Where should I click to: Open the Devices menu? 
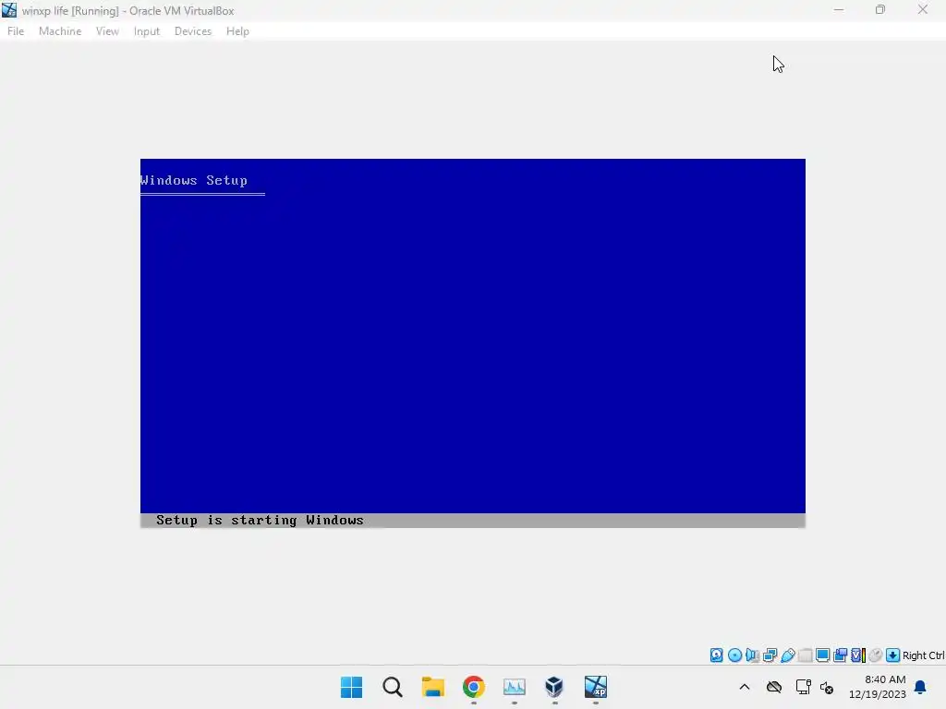click(193, 31)
